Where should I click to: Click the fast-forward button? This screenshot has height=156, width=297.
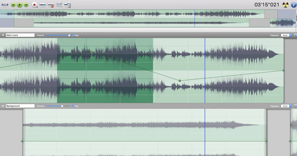click(x=26, y=5)
